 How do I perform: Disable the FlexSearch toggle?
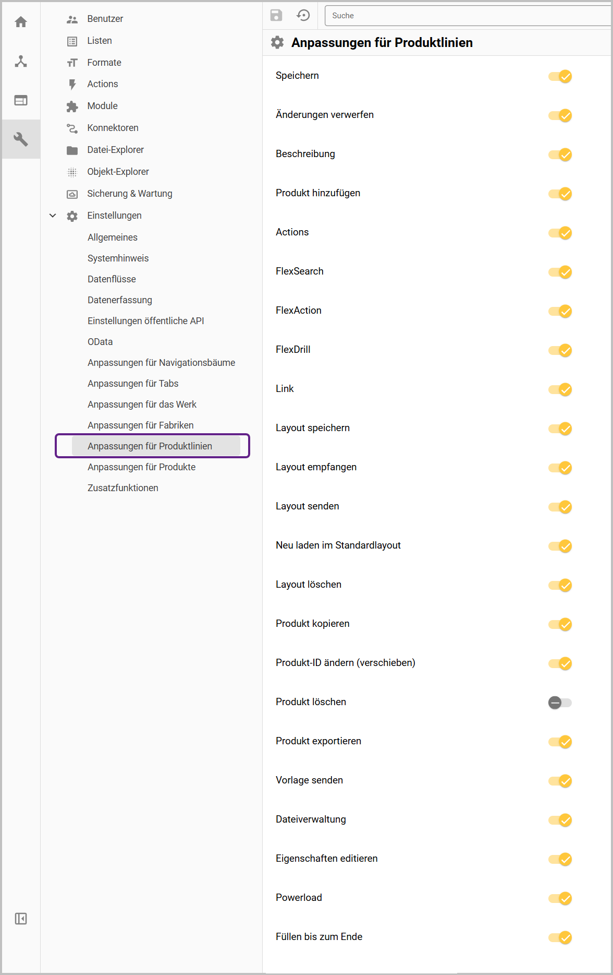click(x=560, y=272)
